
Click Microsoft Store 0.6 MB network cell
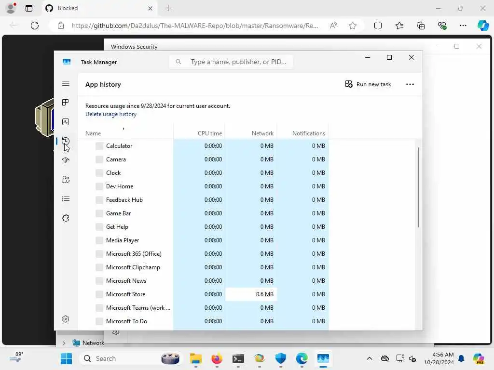point(251,294)
